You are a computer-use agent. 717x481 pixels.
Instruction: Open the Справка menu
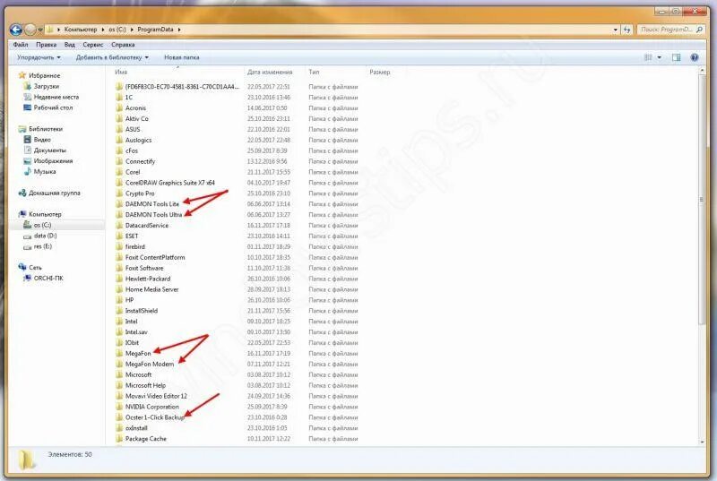click(x=123, y=45)
